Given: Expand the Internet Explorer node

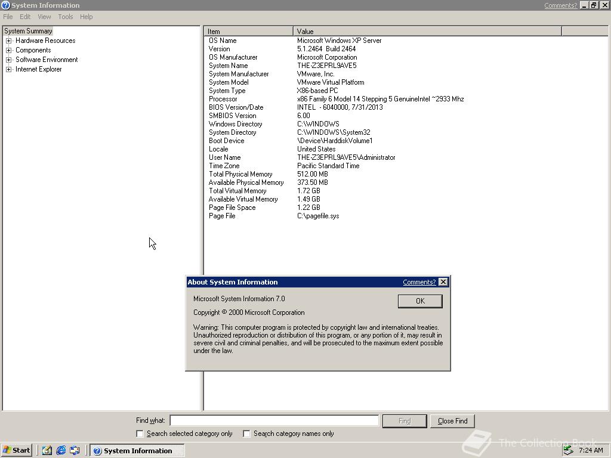Looking at the screenshot, I should (8, 69).
